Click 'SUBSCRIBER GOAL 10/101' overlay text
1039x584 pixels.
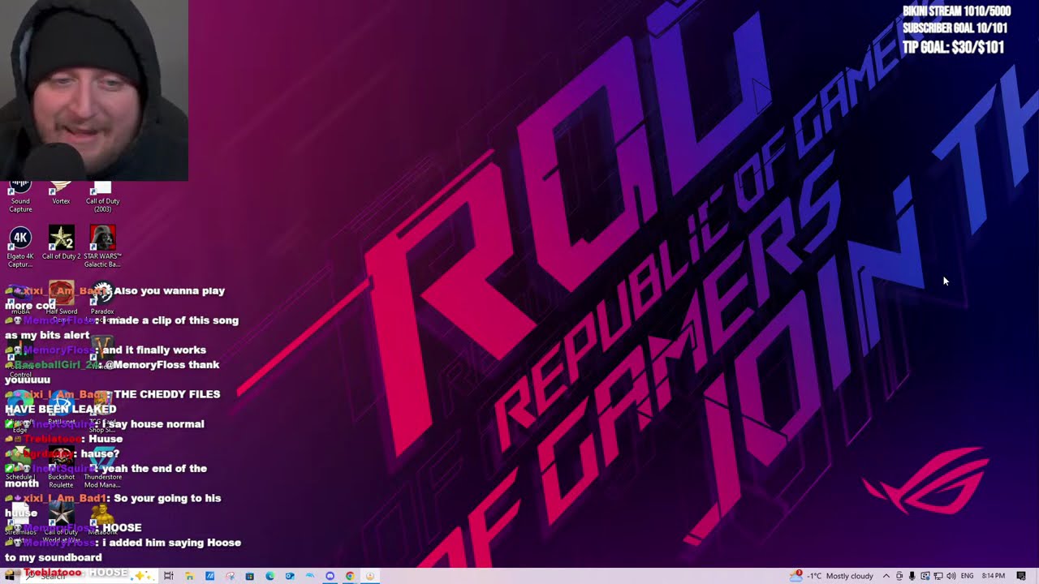[955, 28]
